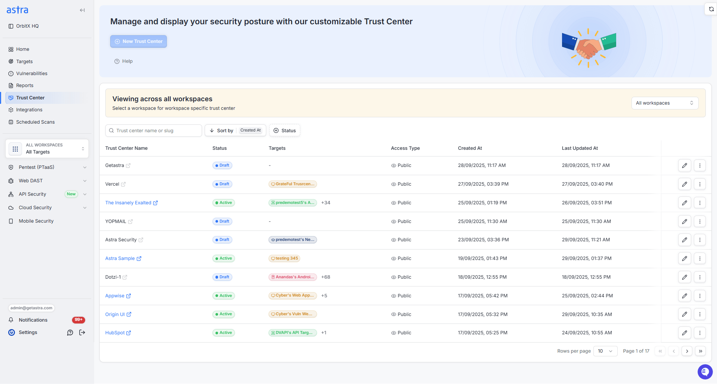717x384 pixels.
Task: Click the external link icon beside Dotzi-1
Action: 125,277
